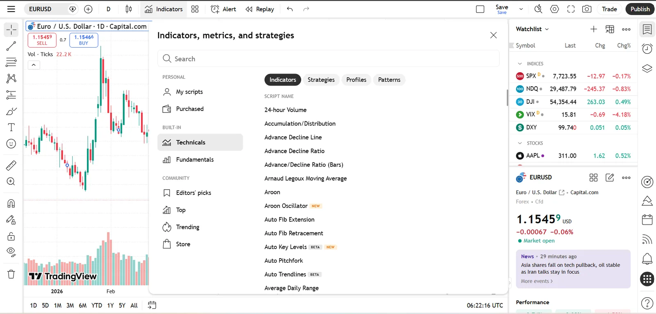This screenshot has height=314, width=656.
Task: Open the indicator templates grid icon
Action: (195, 9)
